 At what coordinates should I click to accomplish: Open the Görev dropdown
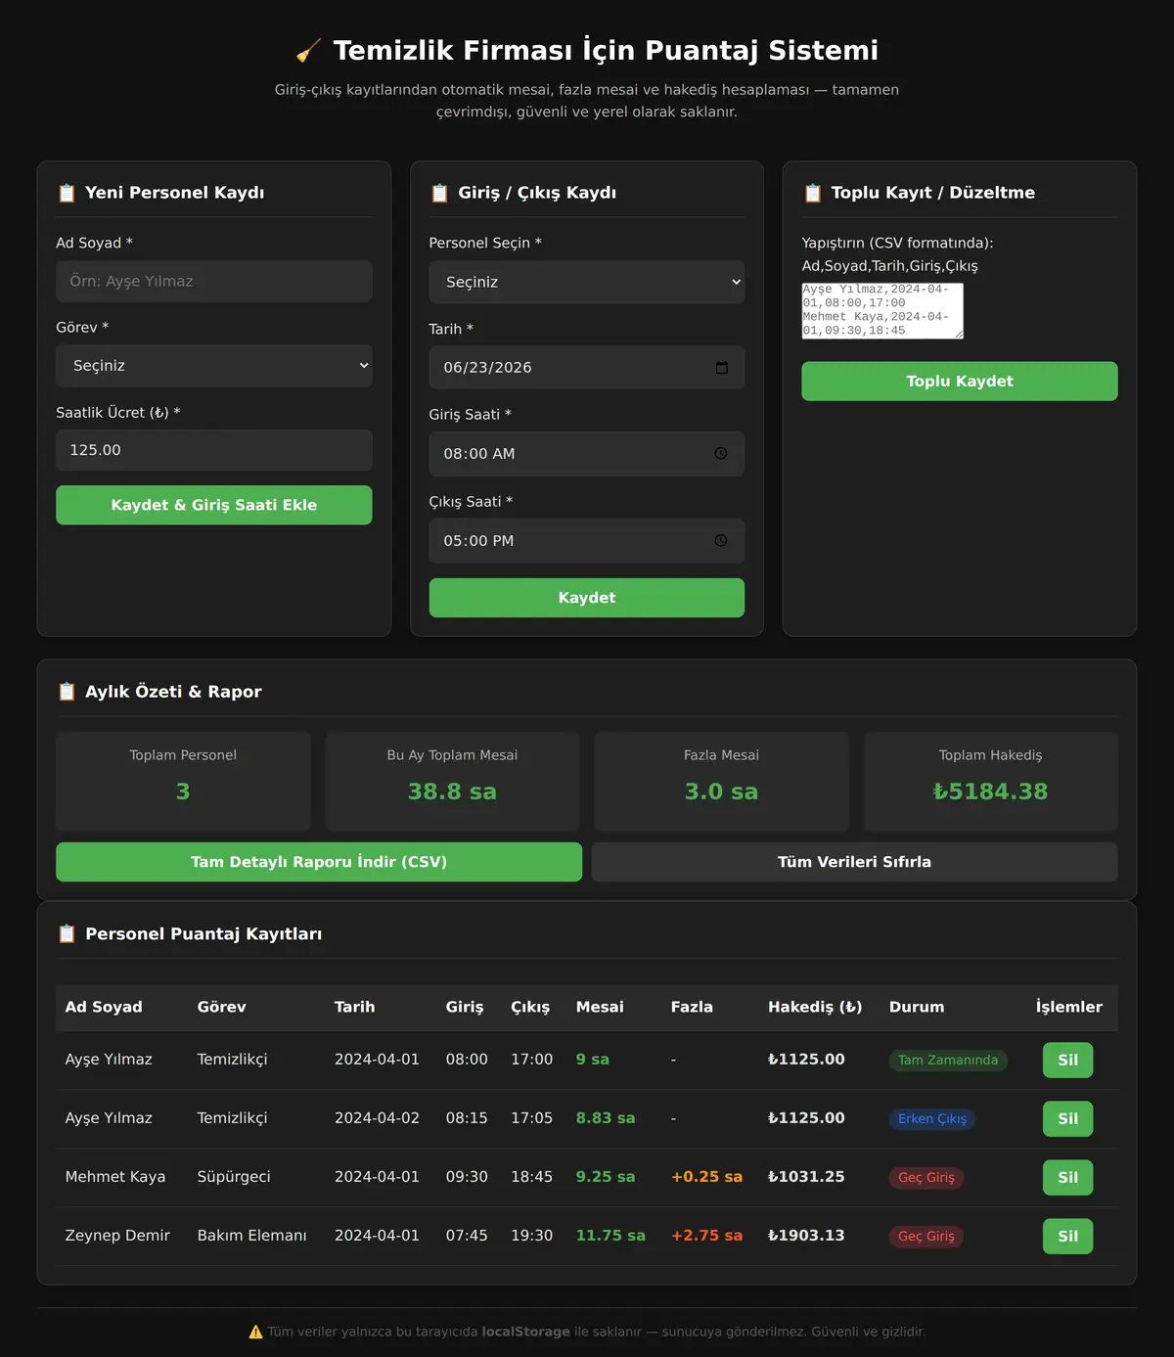click(x=214, y=366)
